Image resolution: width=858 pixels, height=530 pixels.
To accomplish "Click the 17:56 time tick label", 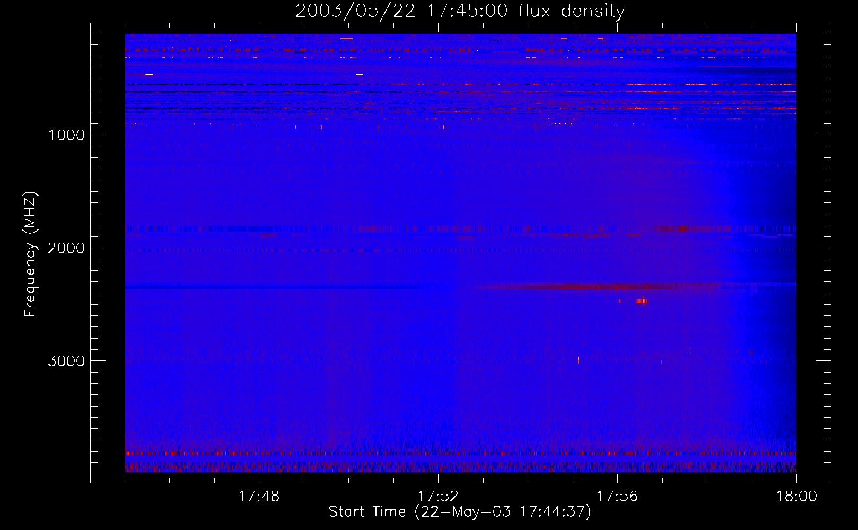I will click(617, 497).
